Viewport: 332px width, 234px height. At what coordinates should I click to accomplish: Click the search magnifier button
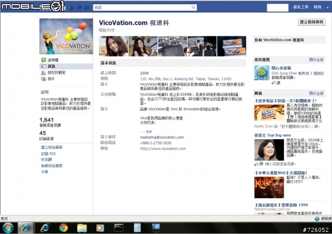pyautogui.click(x=193, y=7)
